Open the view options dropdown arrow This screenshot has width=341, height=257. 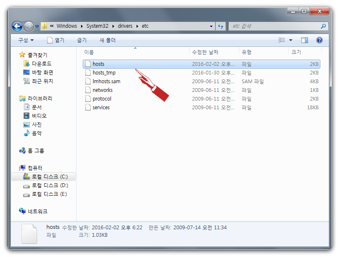[291, 40]
